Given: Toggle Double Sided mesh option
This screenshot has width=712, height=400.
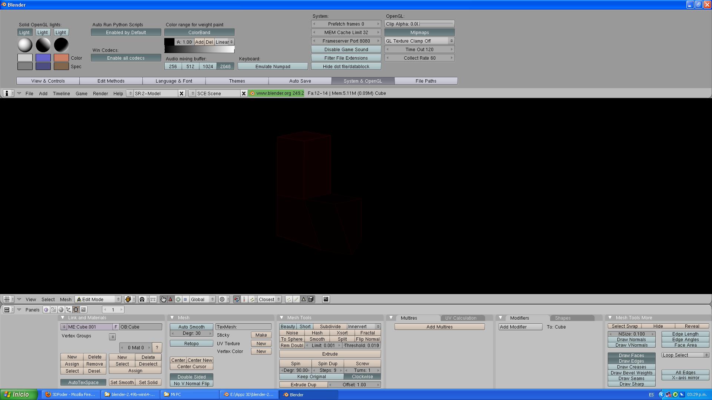Looking at the screenshot, I should coord(191,377).
